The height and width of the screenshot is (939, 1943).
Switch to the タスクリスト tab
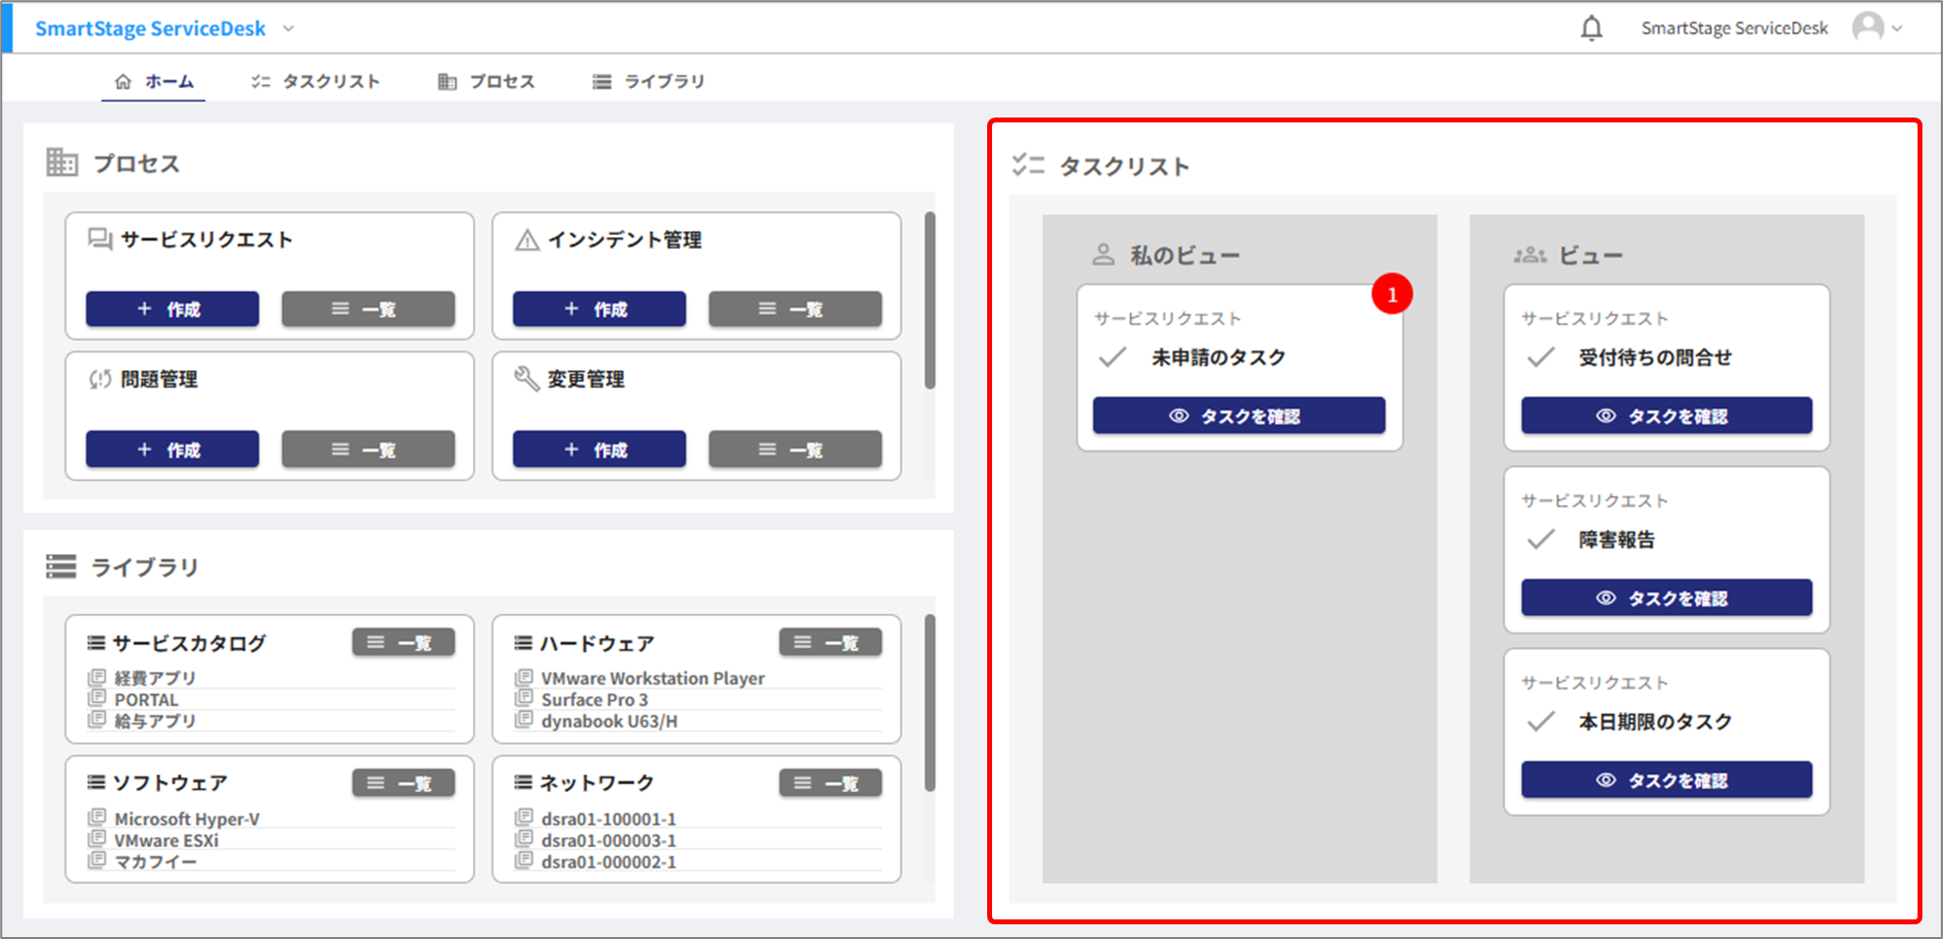tap(315, 81)
